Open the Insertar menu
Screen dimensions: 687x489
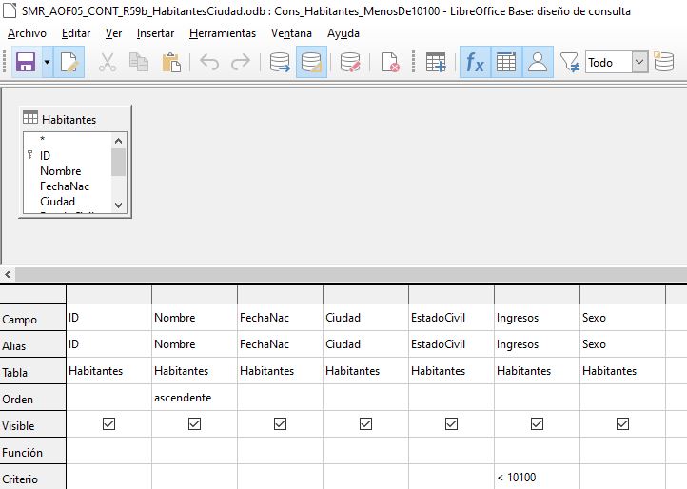point(155,33)
